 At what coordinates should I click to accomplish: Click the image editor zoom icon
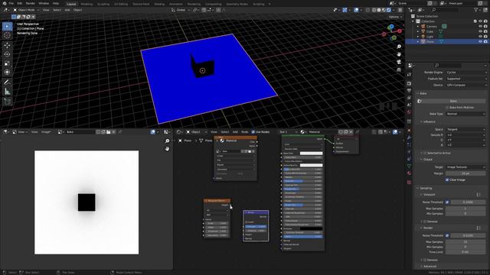167,141
